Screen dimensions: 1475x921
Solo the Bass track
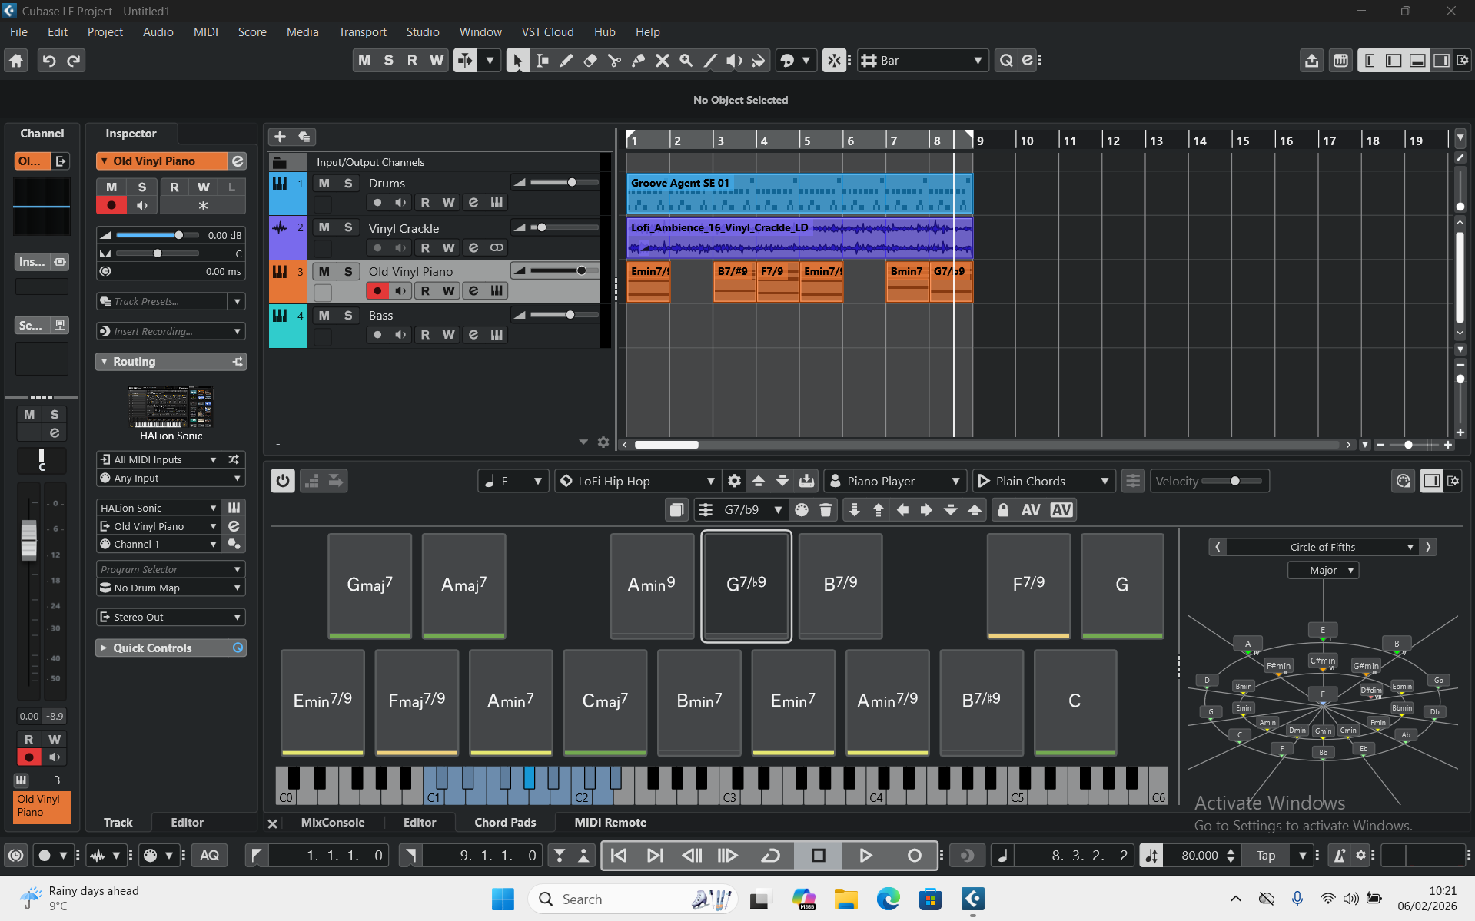click(348, 316)
